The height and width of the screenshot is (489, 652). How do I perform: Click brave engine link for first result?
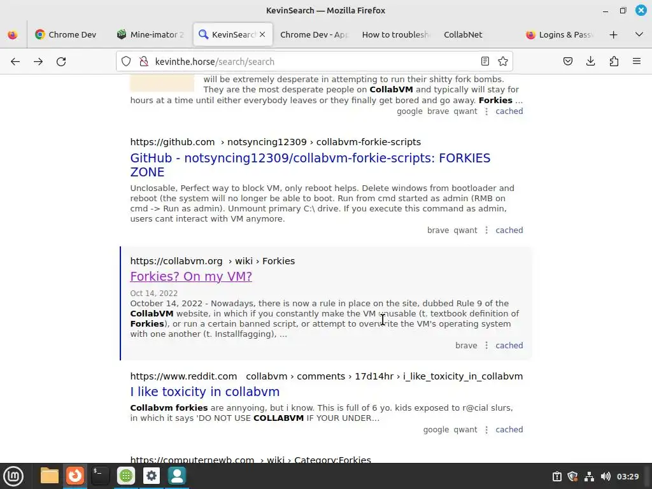pyautogui.click(x=438, y=111)
